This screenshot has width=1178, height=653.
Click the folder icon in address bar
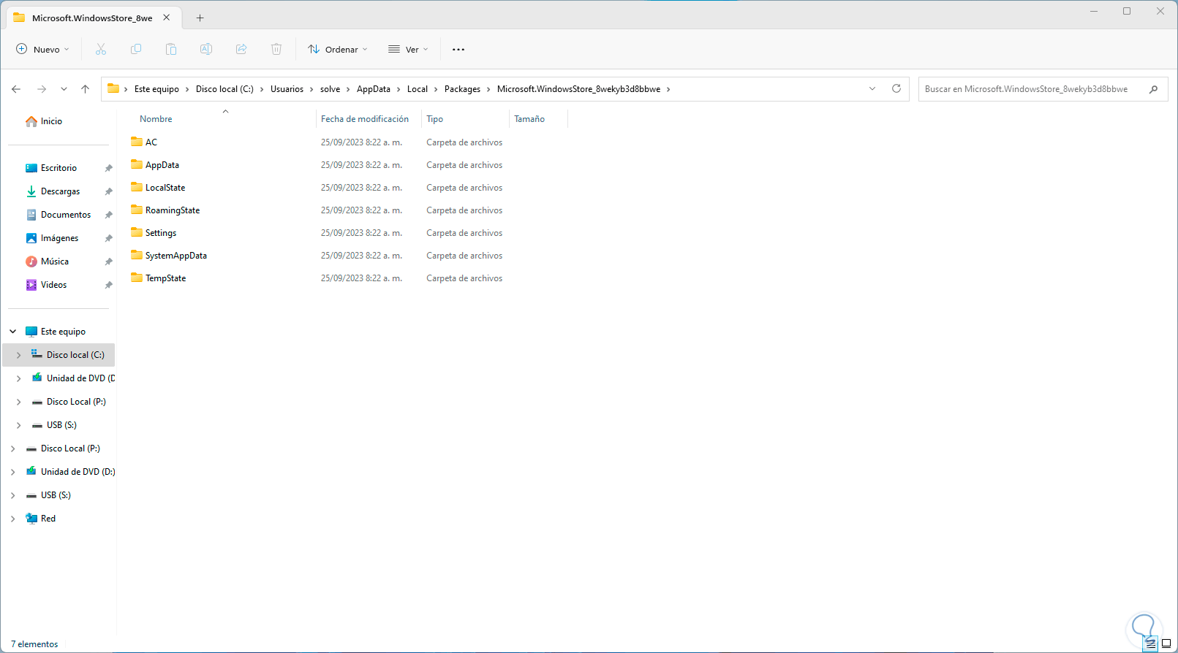pos(113,88)
